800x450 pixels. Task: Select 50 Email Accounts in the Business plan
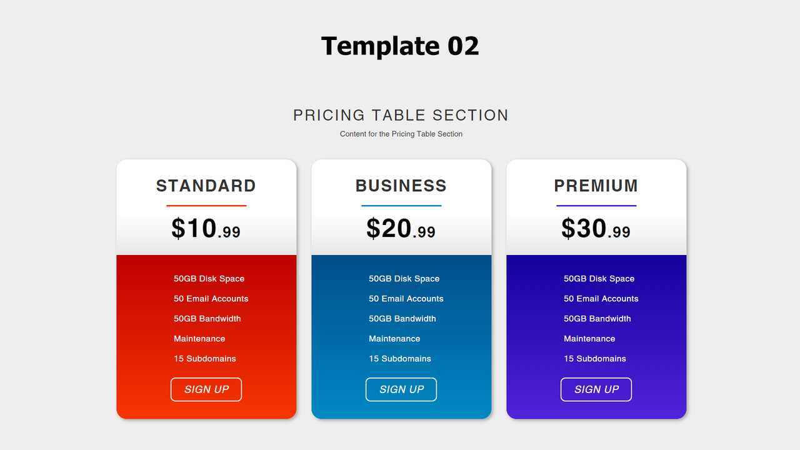(406, 299)
